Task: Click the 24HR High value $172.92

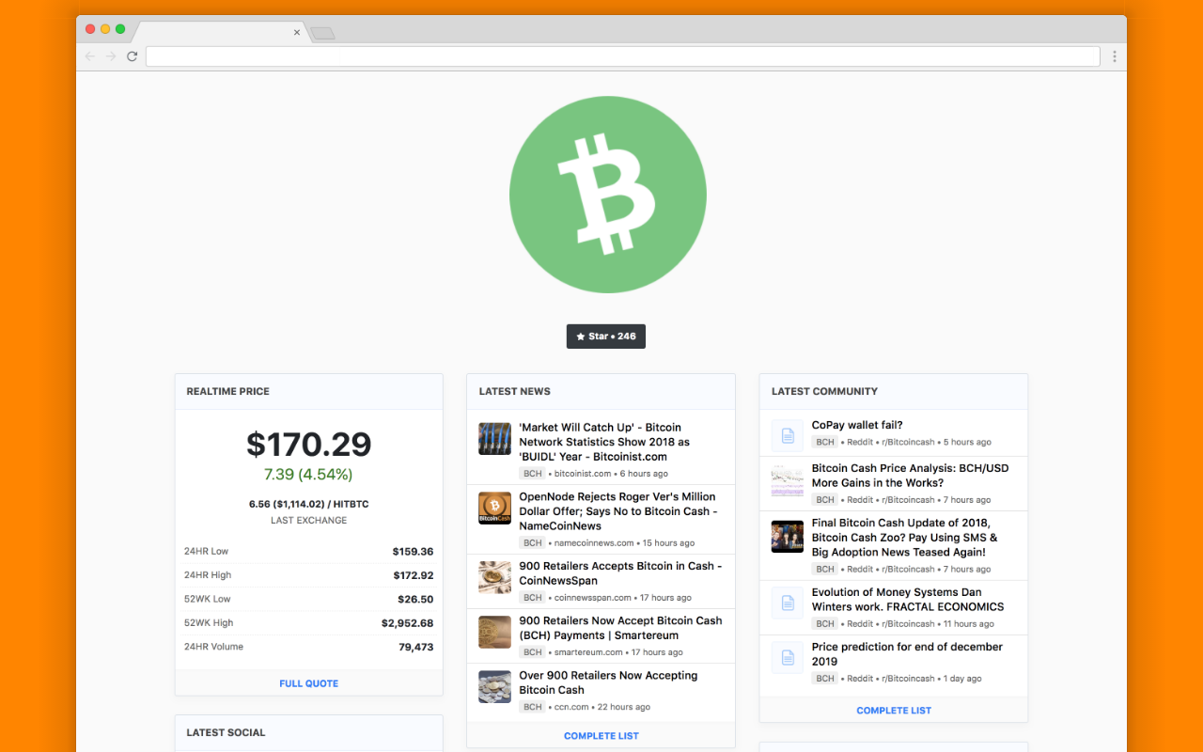Action: coord(413,575)
